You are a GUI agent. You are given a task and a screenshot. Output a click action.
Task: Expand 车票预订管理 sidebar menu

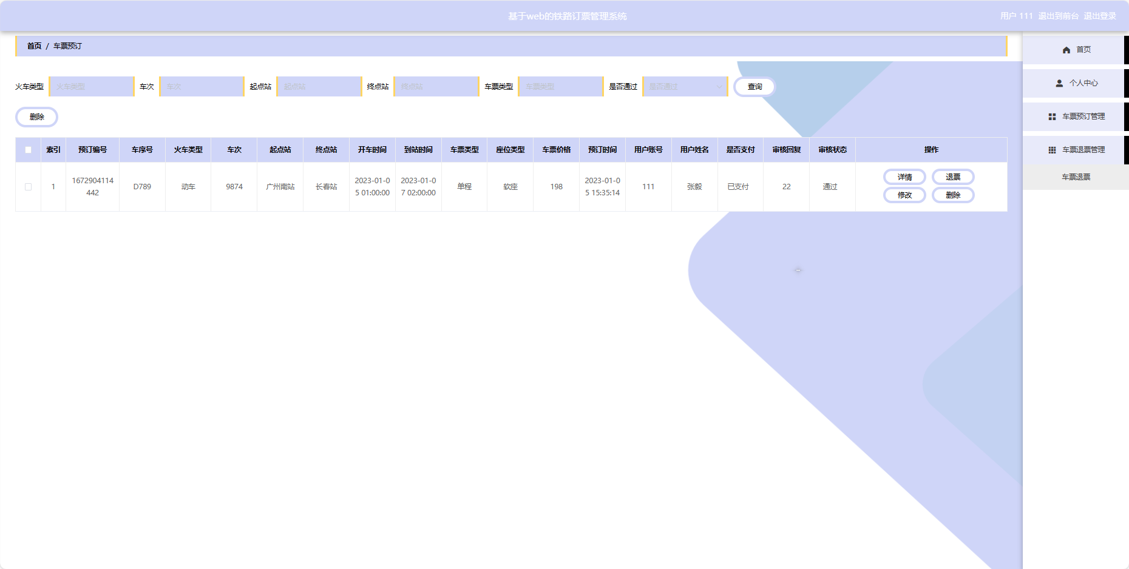click(1076, 116)
